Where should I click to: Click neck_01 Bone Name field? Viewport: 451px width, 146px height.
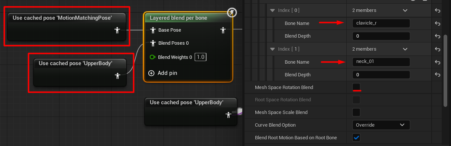381,62
